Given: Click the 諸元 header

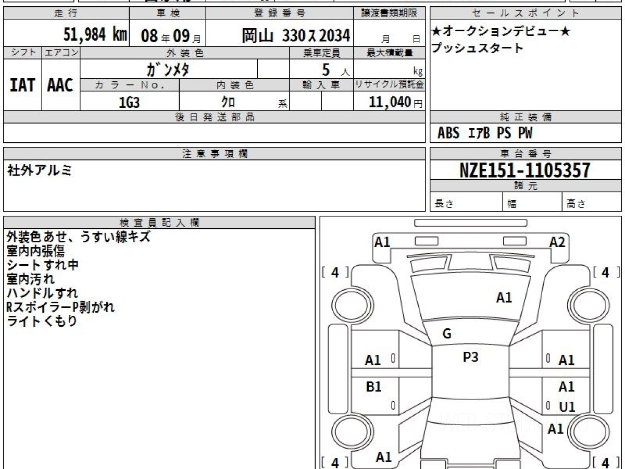Looking at the screenshot, I should click(x=526, y=186).
